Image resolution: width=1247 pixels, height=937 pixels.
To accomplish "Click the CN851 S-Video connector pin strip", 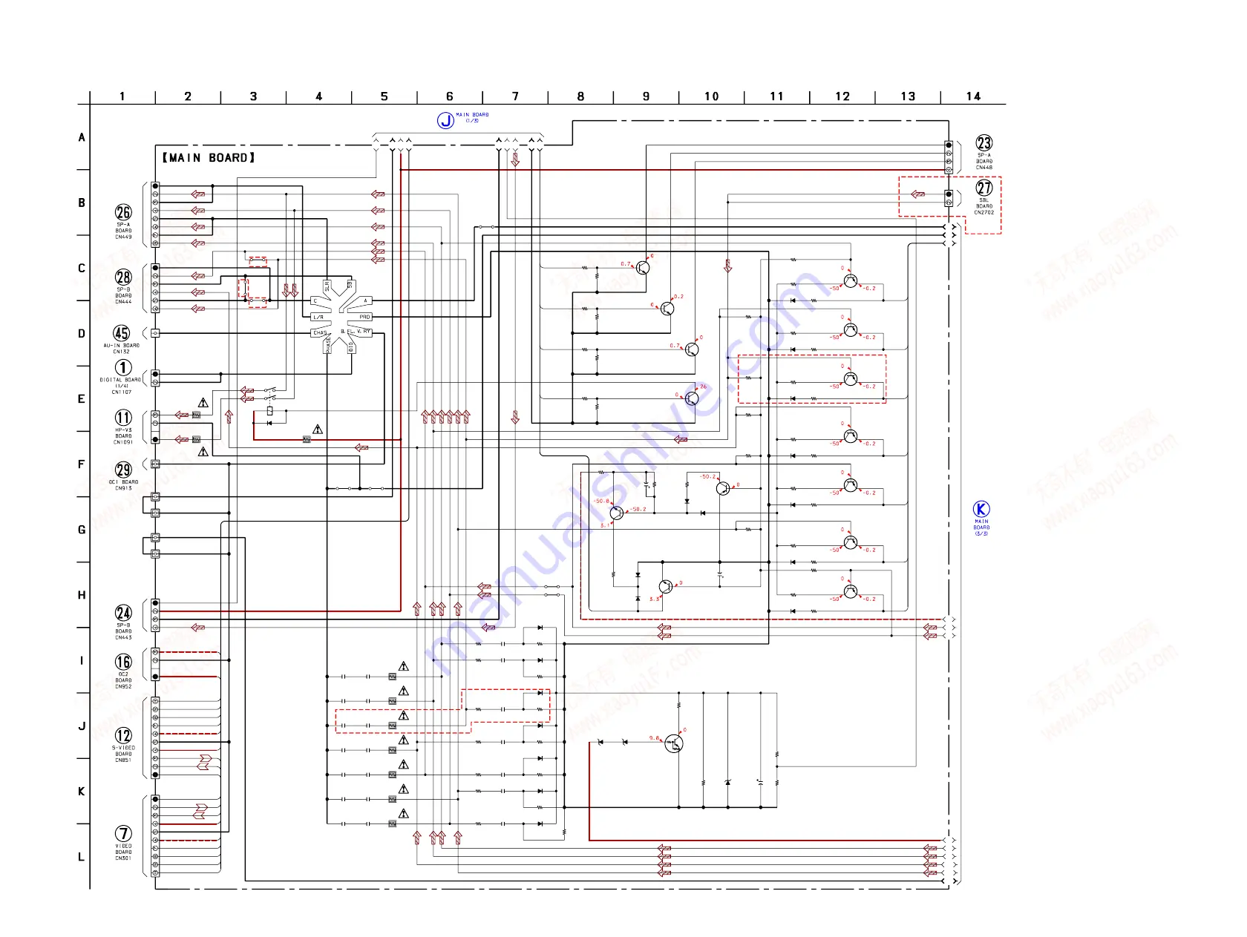I will coord(155,737).
